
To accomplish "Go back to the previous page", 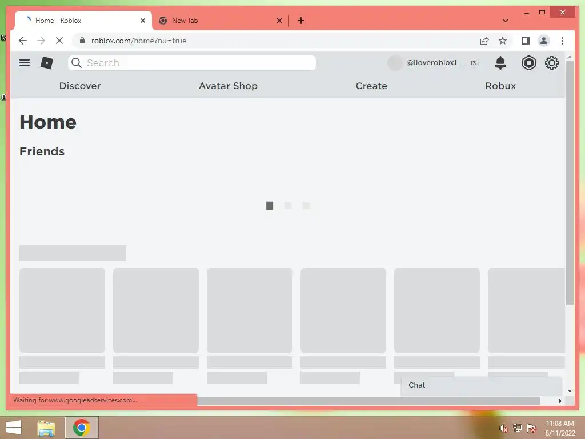I will 23,41.
